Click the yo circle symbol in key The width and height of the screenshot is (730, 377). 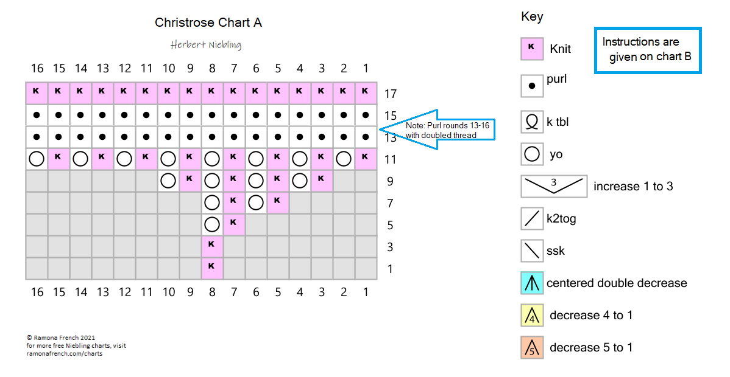532,154
